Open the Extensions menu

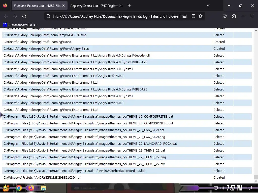[x=234, y=16]
